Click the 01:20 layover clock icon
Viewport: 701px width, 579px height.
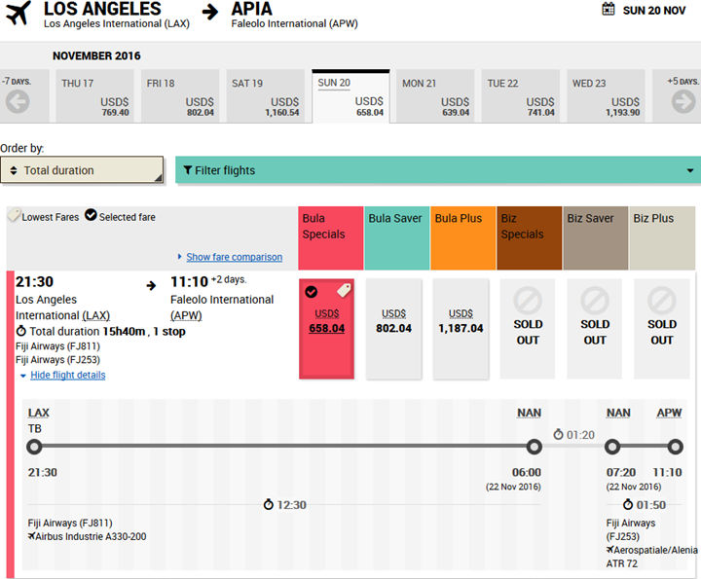tap(558, 434)
